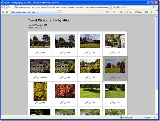This screenshot has width=160, height=121.
Task: Open thumbnail _MG_4192
Action: [x=40, y=41]
